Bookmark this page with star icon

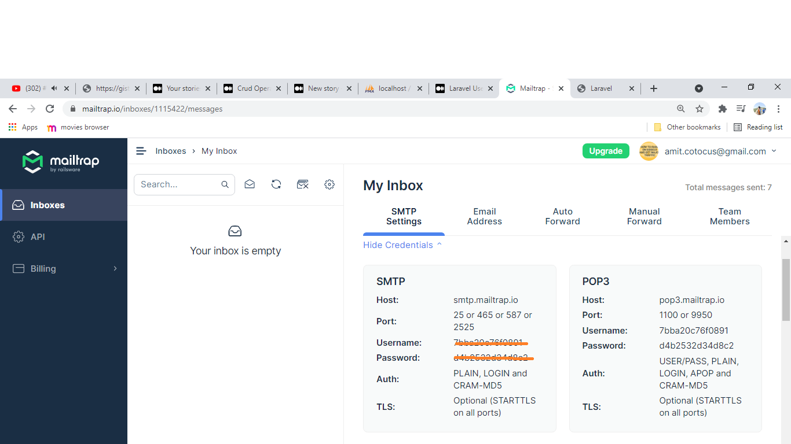700,109
